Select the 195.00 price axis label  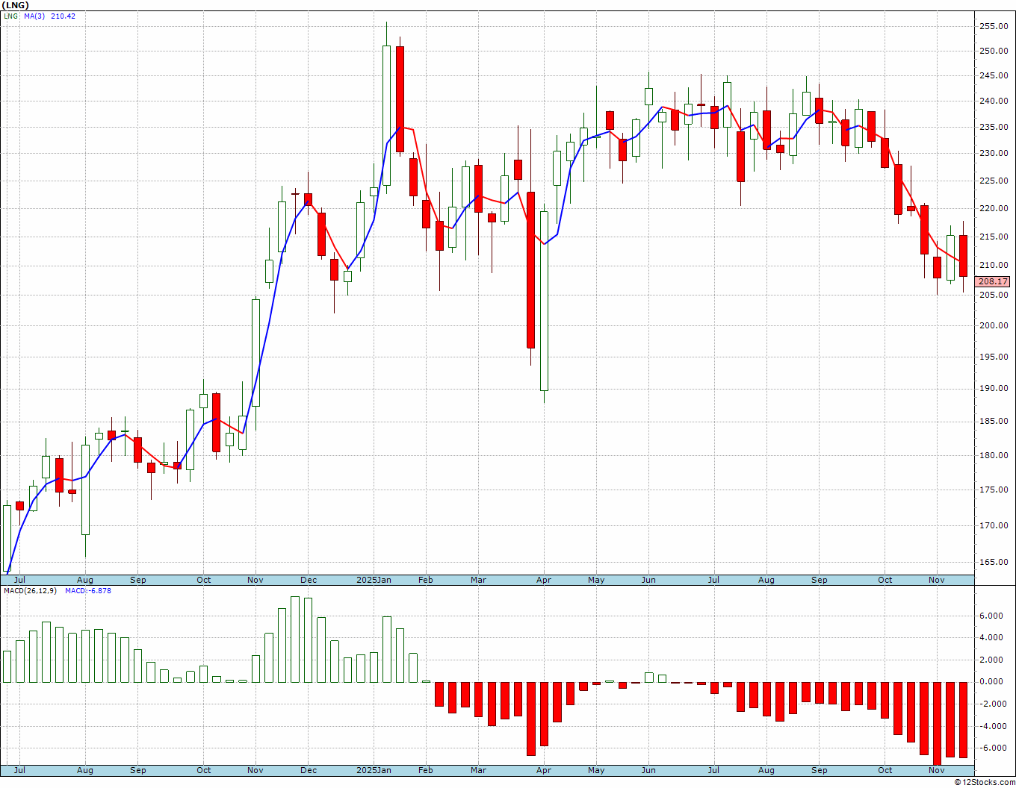993,357
